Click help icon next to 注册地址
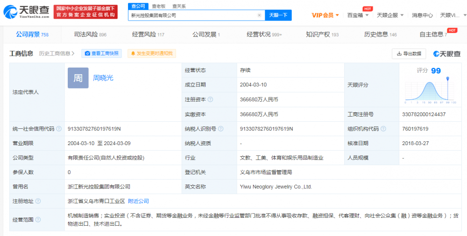The height and width of the screenshot is (236, 467). click(38, 201)
